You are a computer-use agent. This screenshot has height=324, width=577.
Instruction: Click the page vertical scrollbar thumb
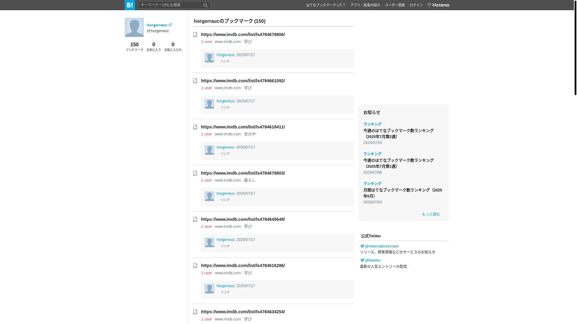click(x=575, y=48)
